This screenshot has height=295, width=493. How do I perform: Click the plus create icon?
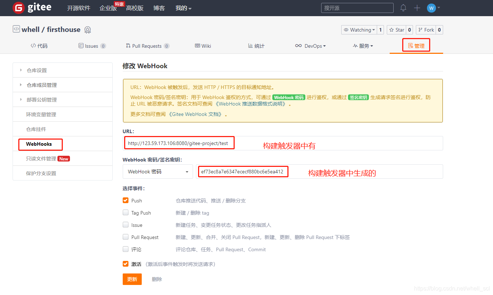tap(417, 8)
